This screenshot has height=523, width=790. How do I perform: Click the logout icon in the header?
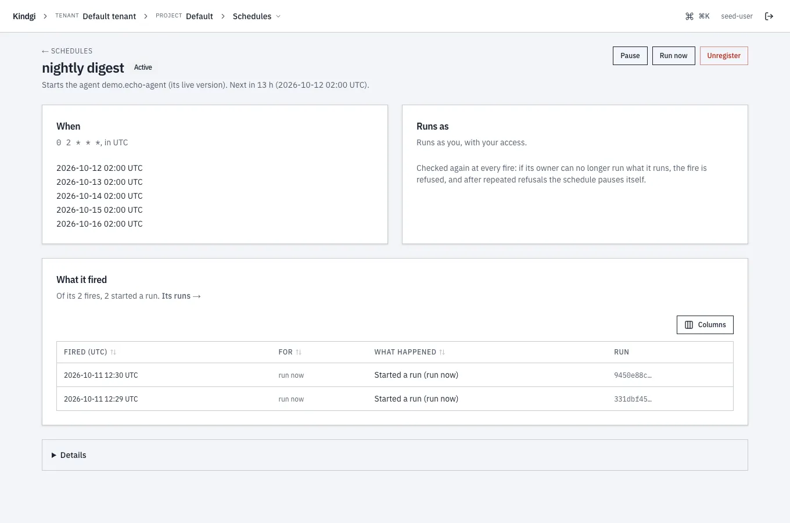click(x=769, y=16)
